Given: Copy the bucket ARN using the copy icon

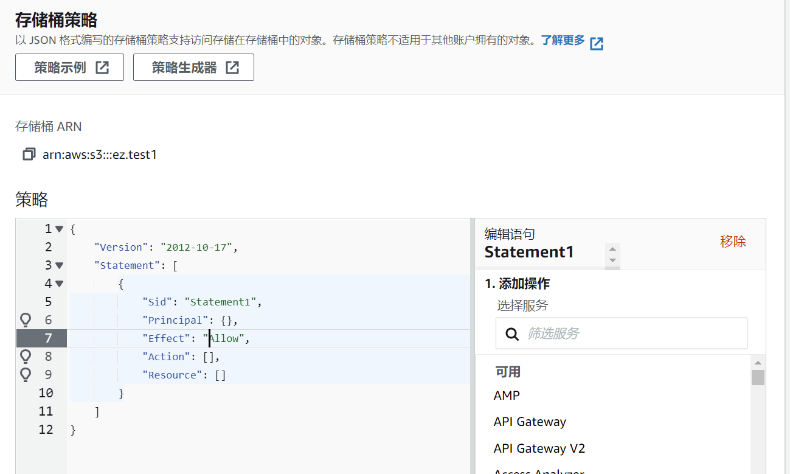Looking at the screenshot, I should pyautogui.click(x=29, y=155).
